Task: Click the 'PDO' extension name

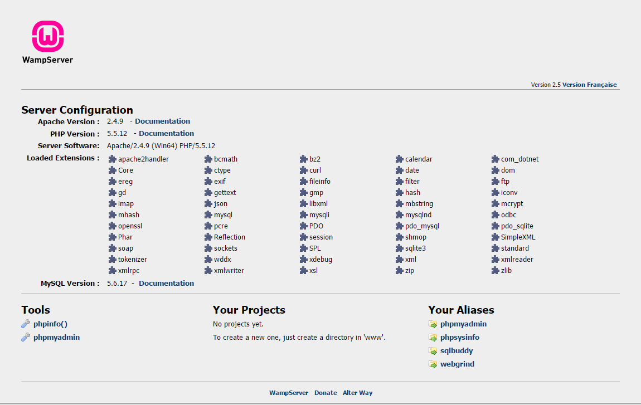Action: click(x=316, y=226)
